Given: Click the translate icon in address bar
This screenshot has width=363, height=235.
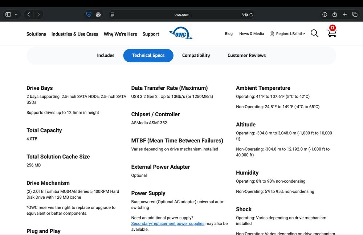Looking at the screenshot, I should (x=245, y=15).
